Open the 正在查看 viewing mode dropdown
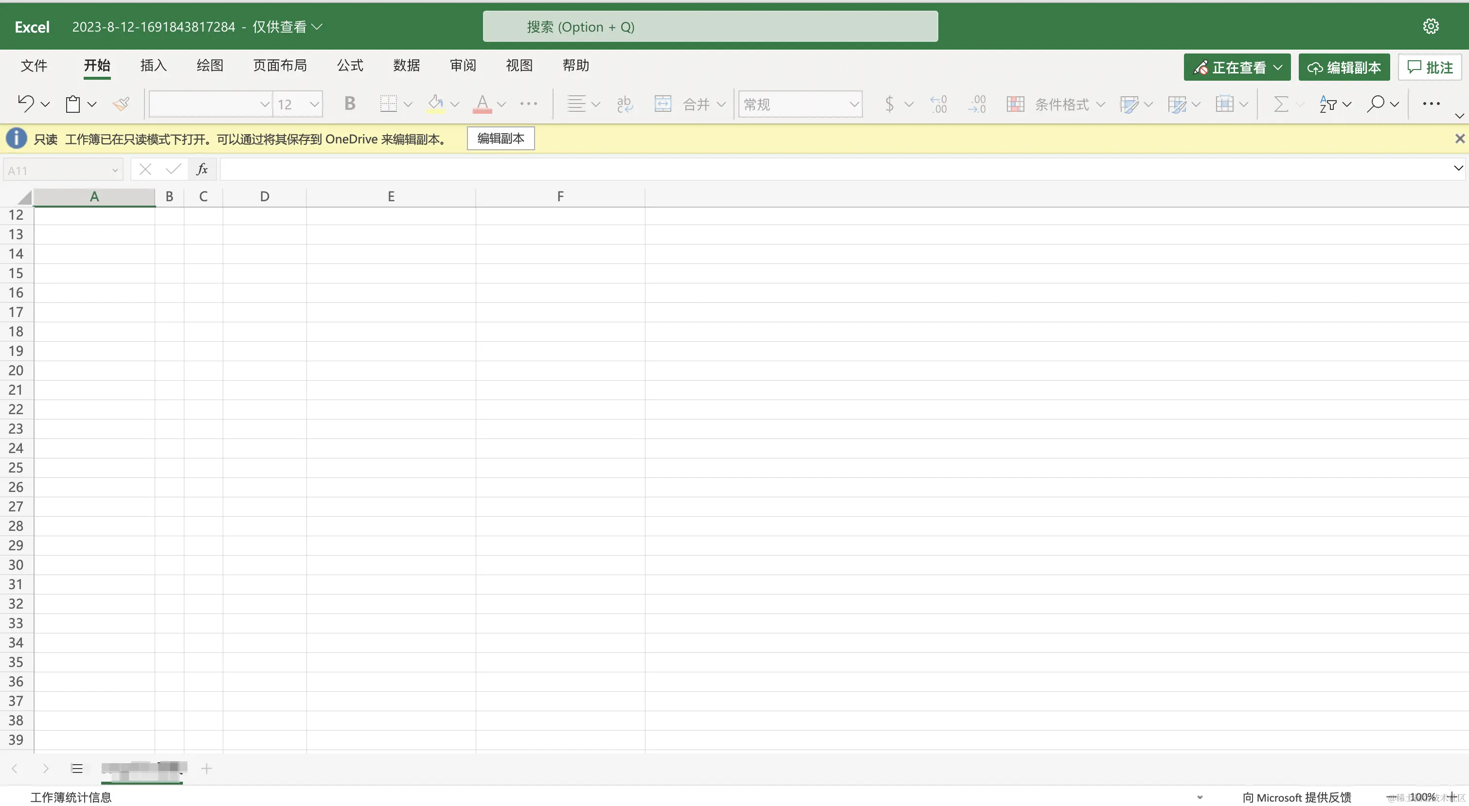 1236,67
